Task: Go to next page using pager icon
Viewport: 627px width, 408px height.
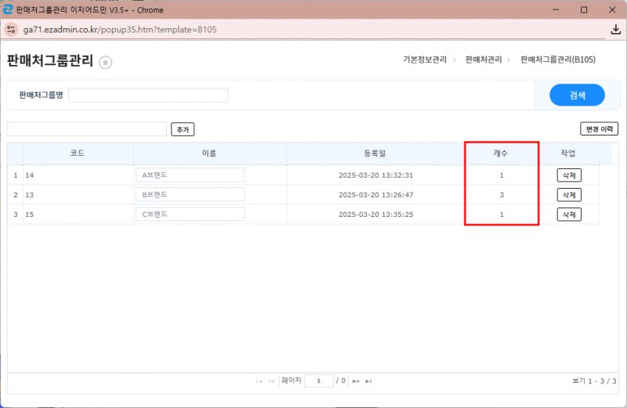Action: (x=355, y=381)
